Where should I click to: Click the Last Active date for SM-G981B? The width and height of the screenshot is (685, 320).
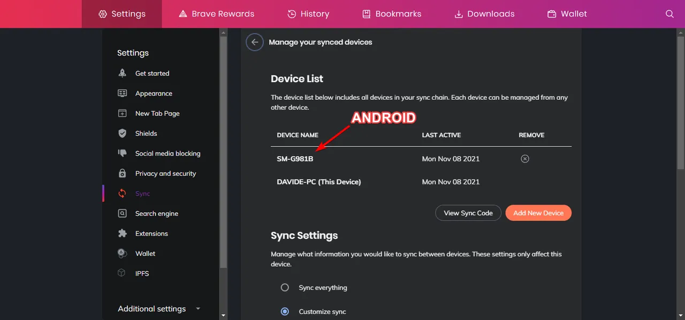tap(451, 159)
